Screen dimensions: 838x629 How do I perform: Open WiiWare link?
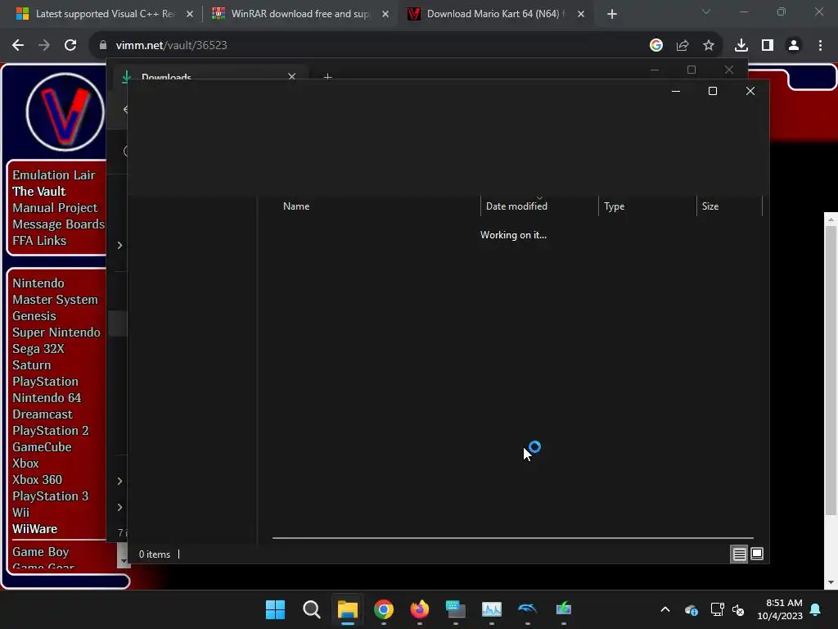point(34,529)
